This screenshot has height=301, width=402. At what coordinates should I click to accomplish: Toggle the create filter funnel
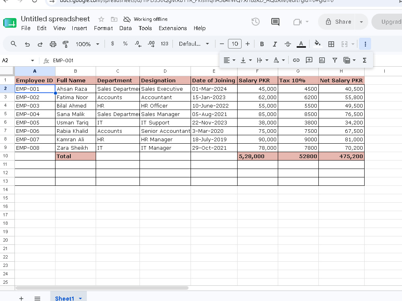[x=334, y=60]
